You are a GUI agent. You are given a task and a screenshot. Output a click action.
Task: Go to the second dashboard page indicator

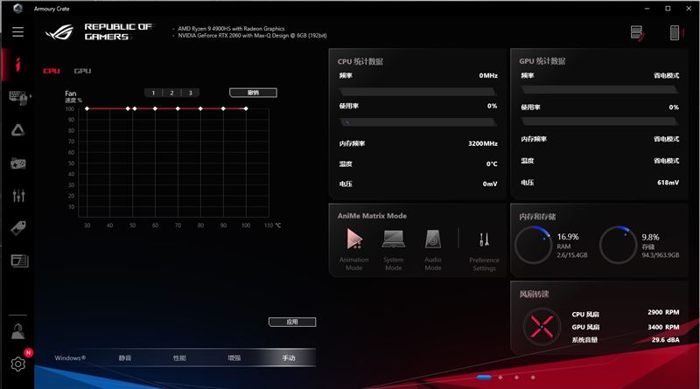(x=500, y=377)
